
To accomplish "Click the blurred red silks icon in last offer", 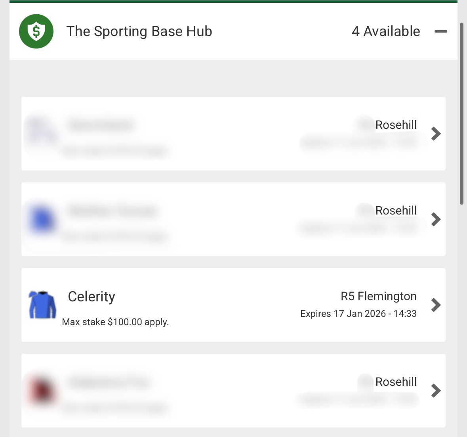I will pos(42,389).
